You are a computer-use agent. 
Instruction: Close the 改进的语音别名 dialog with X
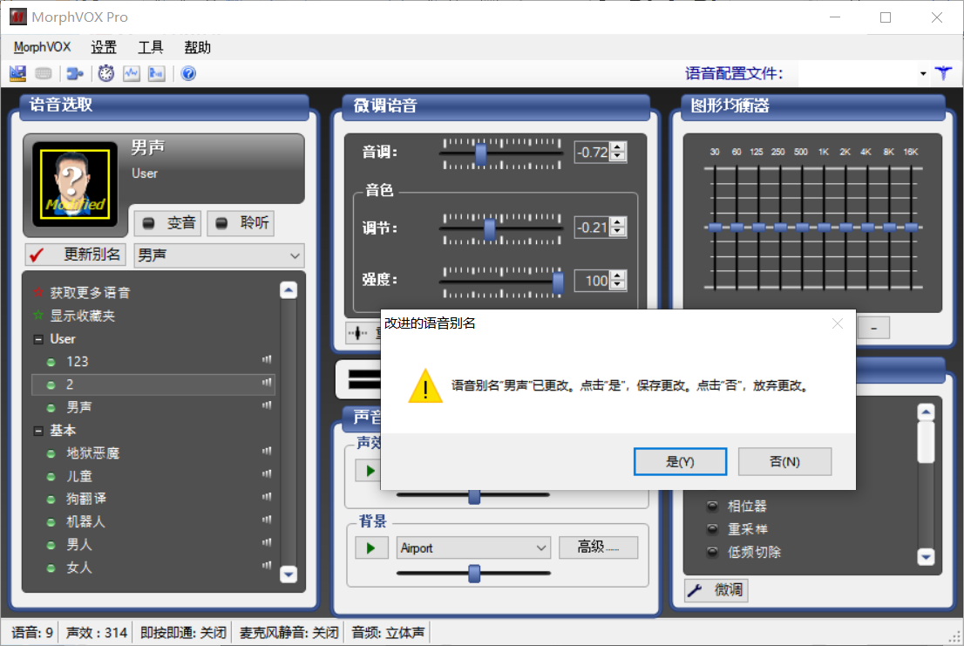tap(838, 323)
